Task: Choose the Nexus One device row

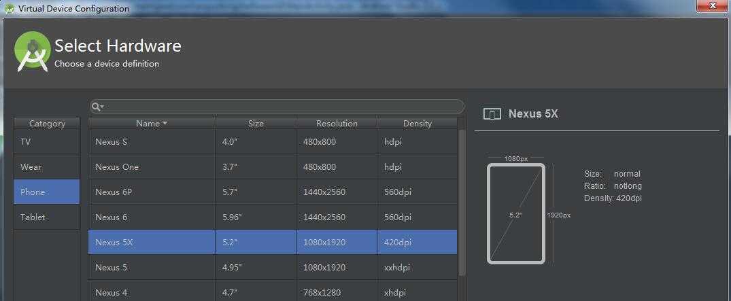Action: pyautogui.click(x=273, y=167)
